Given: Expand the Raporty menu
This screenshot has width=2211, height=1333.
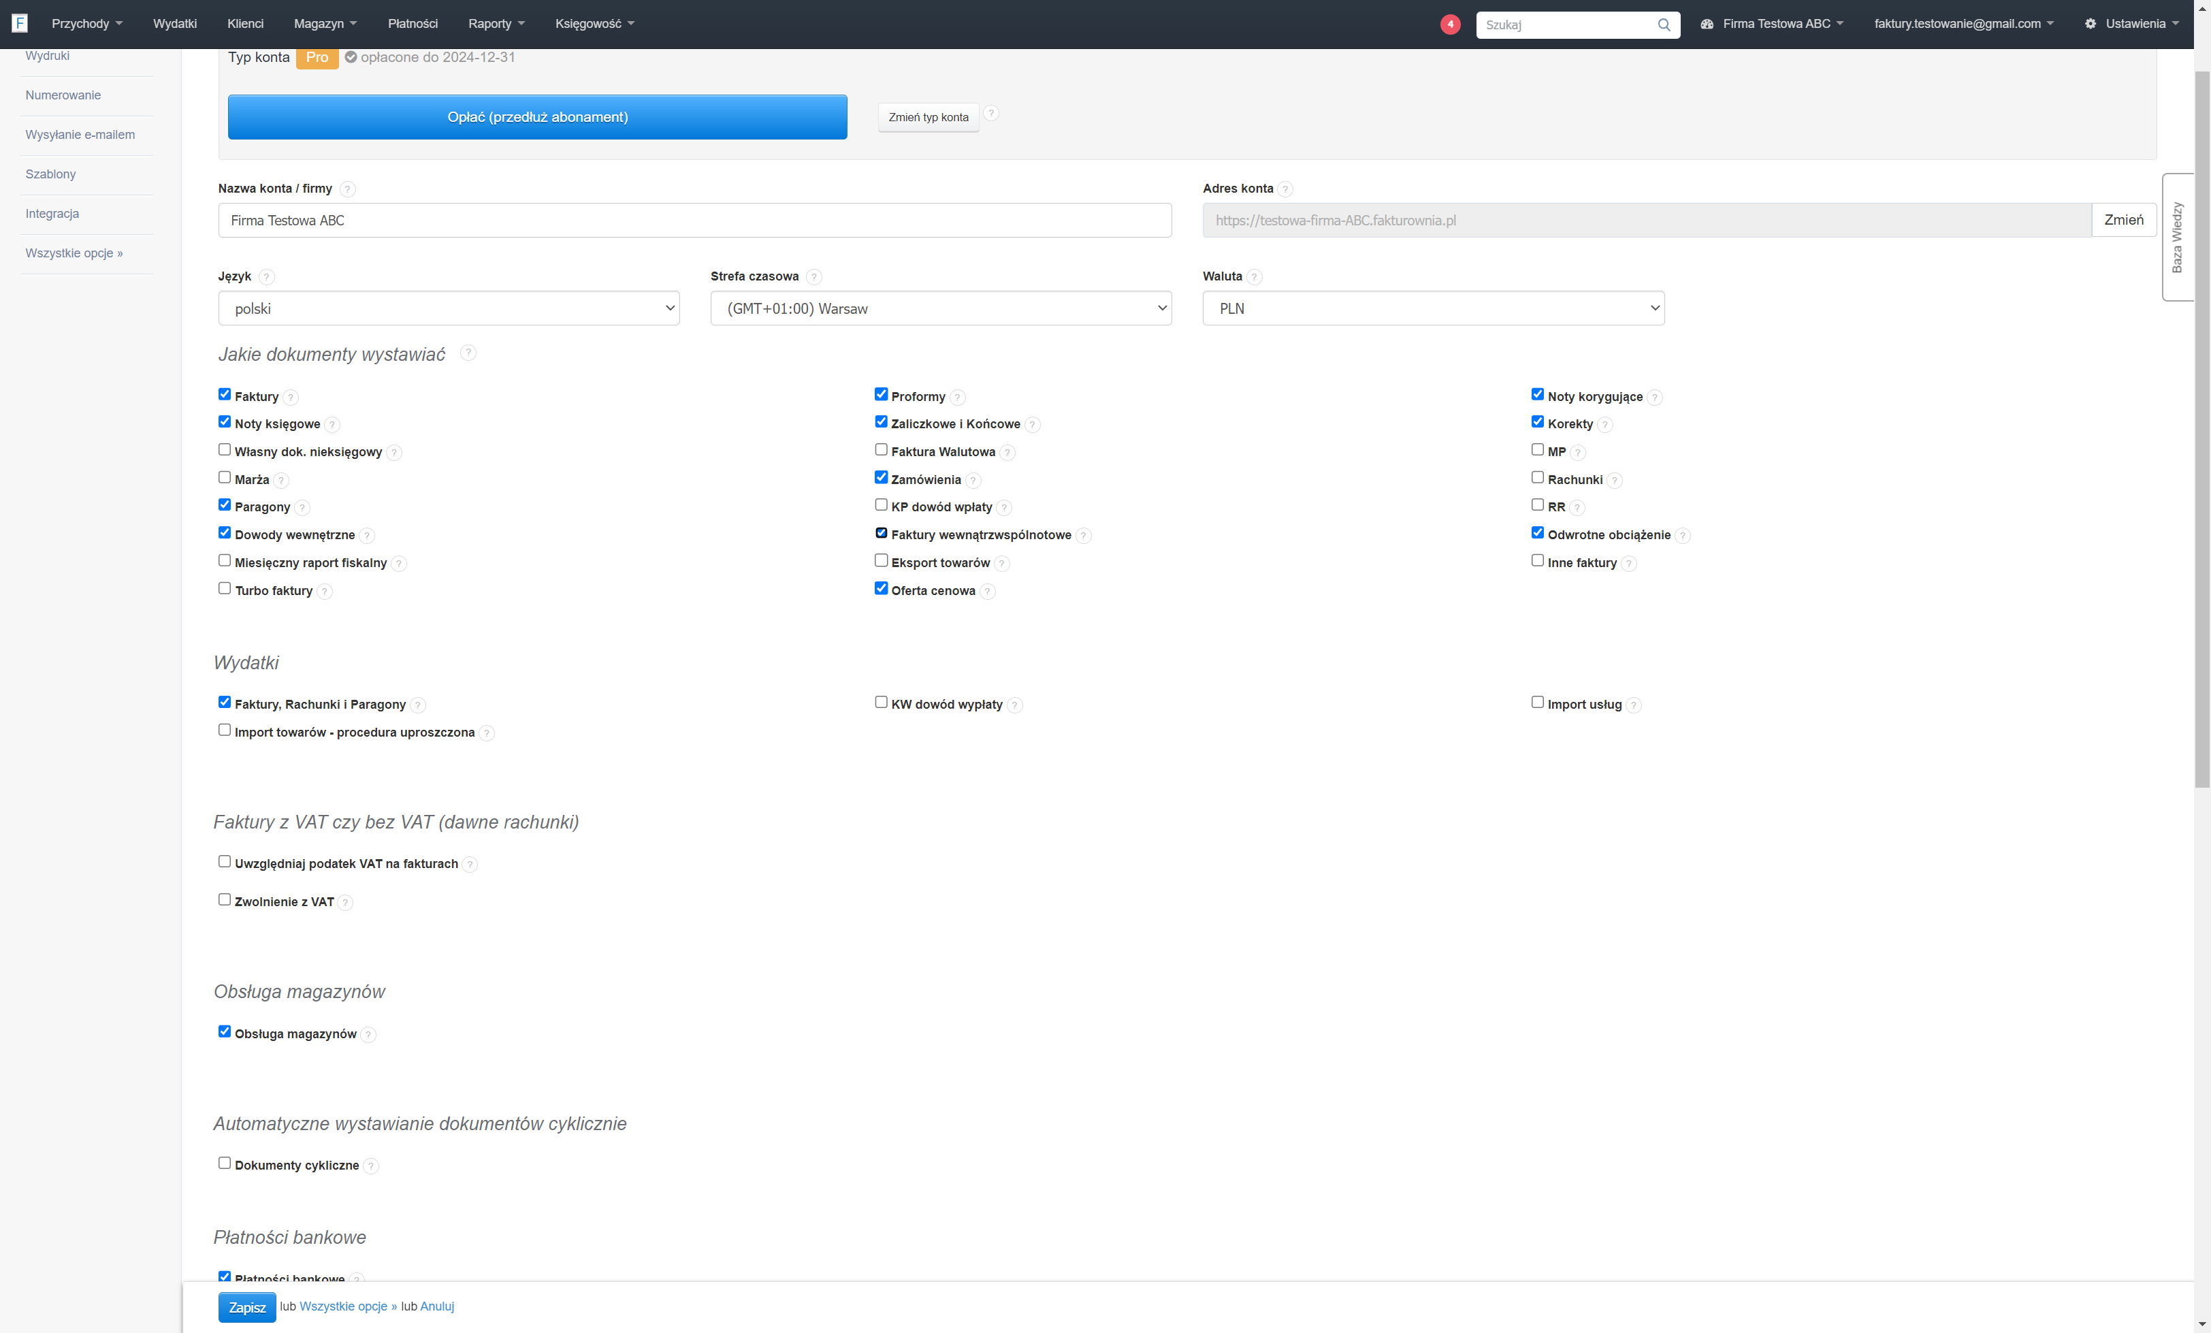Looking at the screenshot, I should coord(496,25).
